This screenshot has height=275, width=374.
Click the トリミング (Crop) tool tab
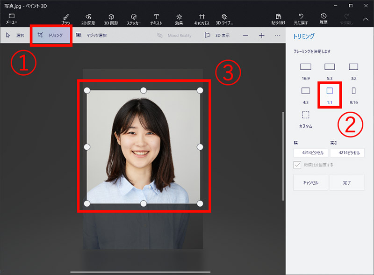(x=51, y=36)
